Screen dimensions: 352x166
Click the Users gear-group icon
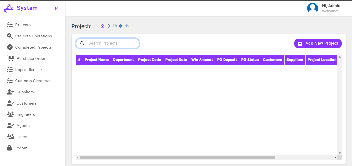10,137
